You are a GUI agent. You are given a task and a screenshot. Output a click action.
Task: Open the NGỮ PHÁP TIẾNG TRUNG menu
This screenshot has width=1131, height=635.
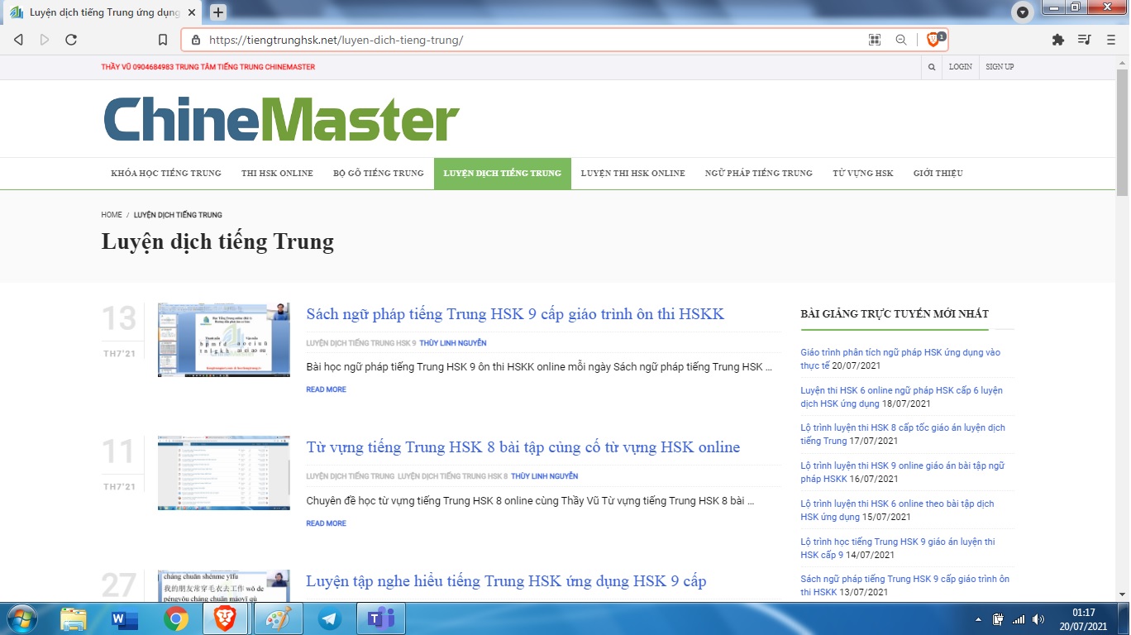pyautogui.click(x=759, y=174)
